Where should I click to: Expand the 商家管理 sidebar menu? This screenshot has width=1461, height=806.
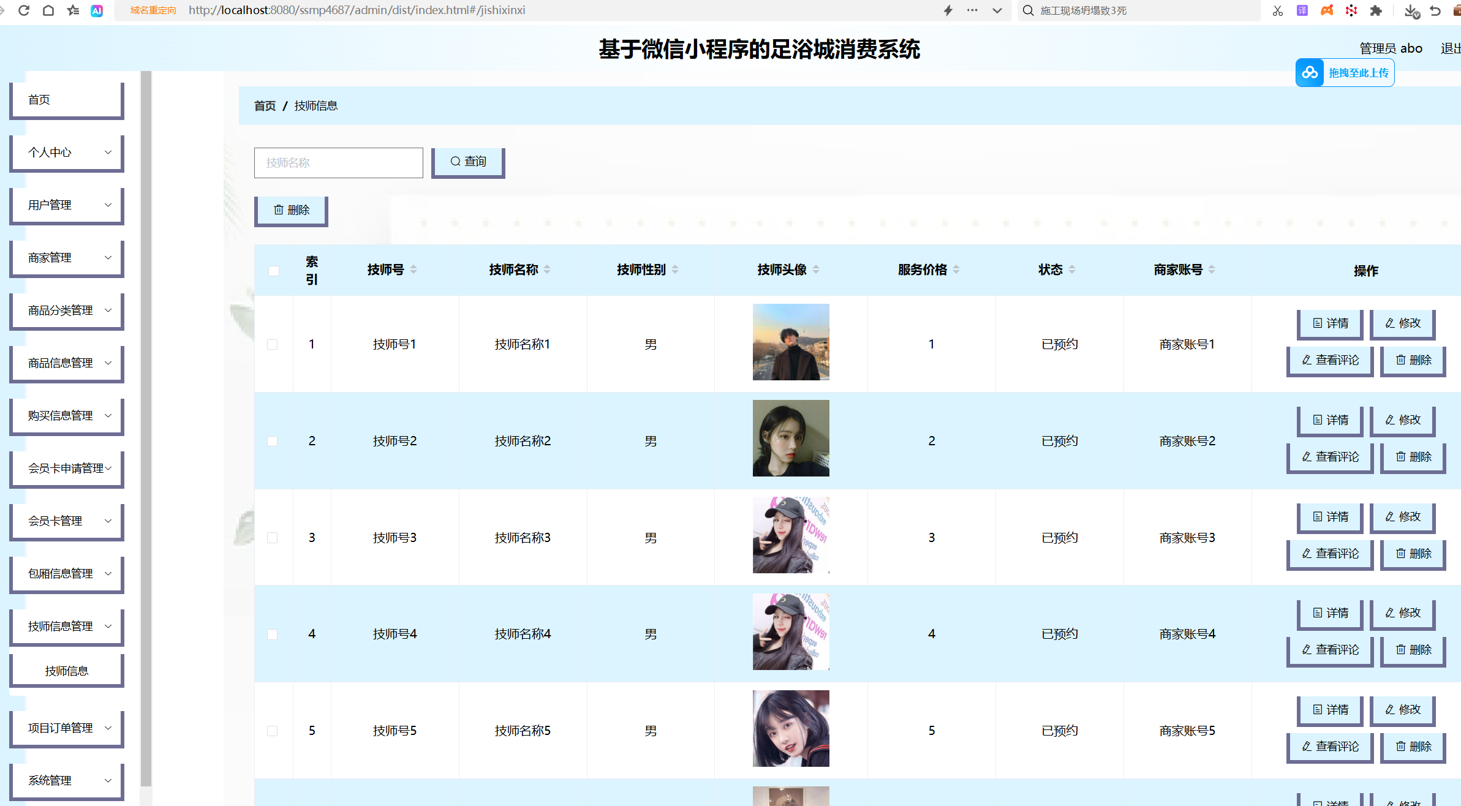pyautogui.click(x=67, y=258)
